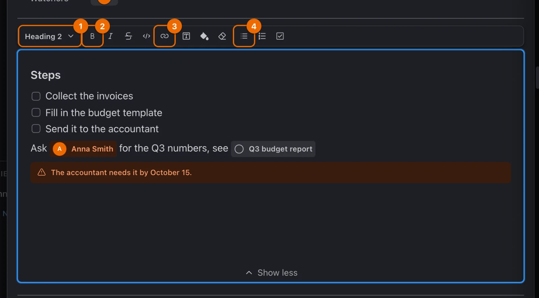The image size is (539, 298).
Task: Apply strikethrough formatting
Action: 128,36
